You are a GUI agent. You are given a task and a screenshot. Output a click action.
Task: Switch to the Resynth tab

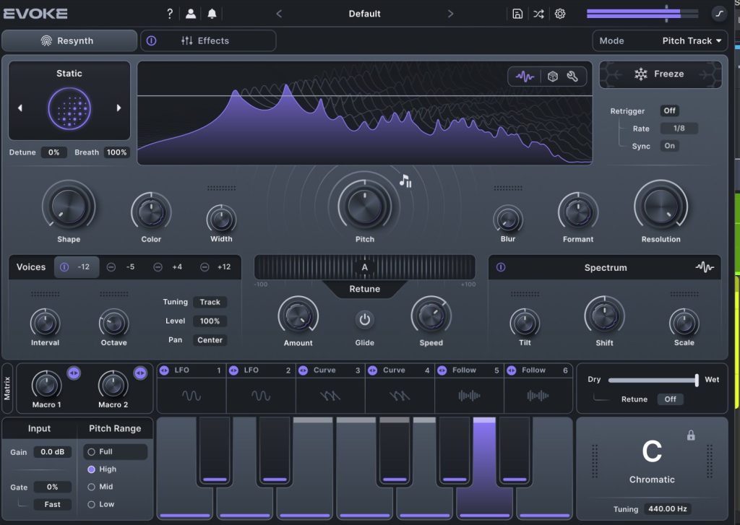(69, 41)
